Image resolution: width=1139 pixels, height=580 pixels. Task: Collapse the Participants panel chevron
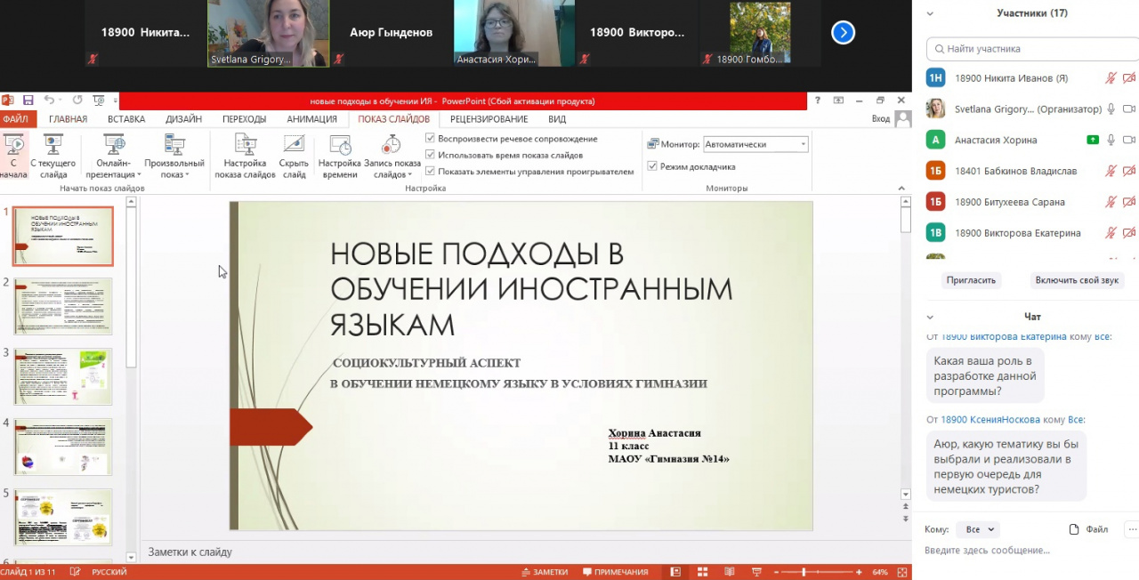[x=931, y=13]
